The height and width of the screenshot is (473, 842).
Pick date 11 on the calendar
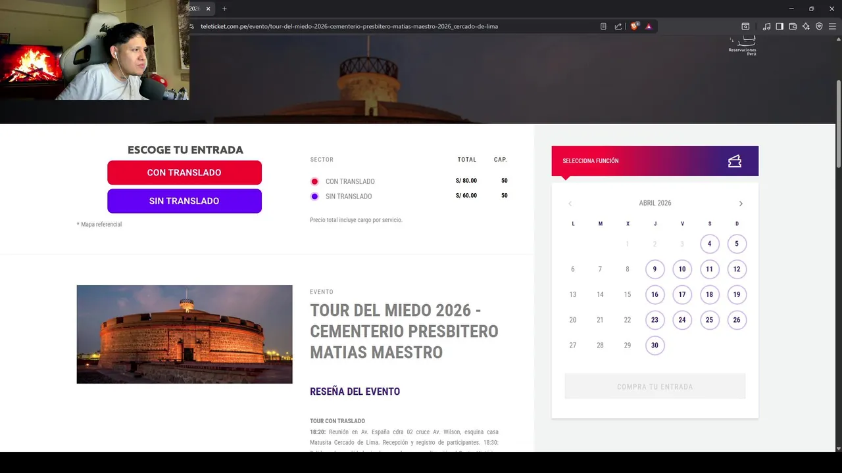[x=709, y=269]
